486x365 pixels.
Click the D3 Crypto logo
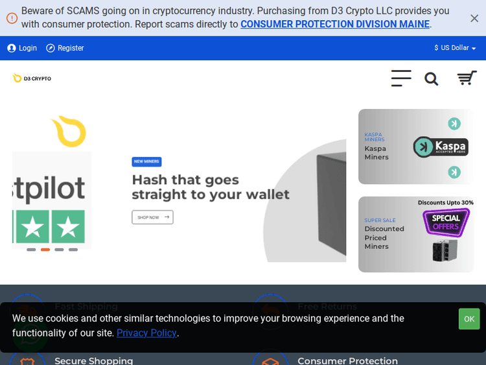click(32, 78)
